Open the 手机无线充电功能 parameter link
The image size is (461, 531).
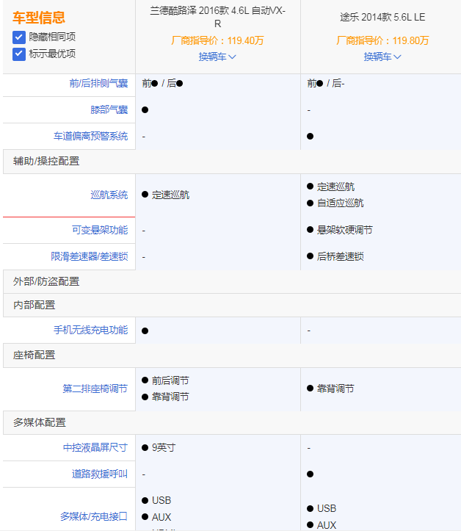pos(91,330)
